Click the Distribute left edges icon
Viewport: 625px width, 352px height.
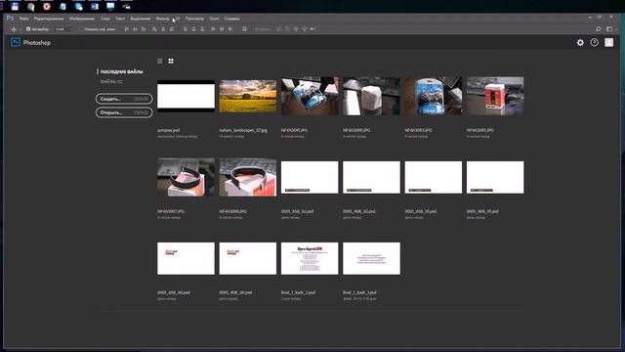[x=213, y=29]
